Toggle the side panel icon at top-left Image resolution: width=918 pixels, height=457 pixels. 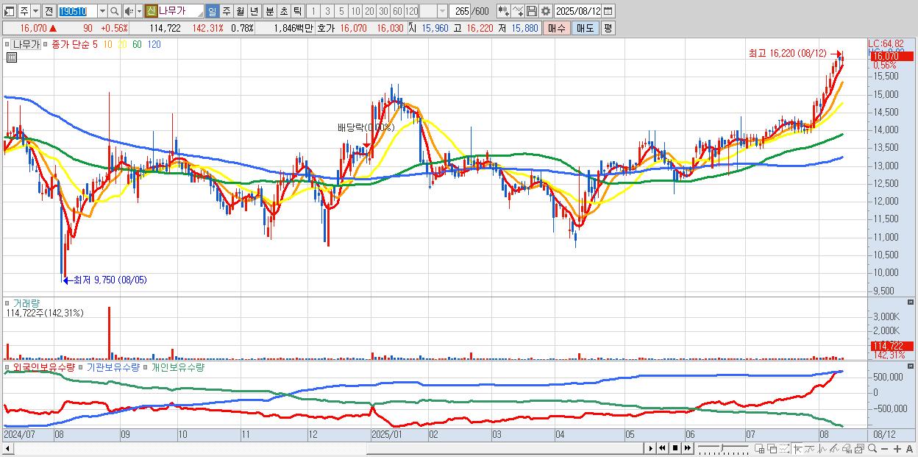(x=9, y=11)
